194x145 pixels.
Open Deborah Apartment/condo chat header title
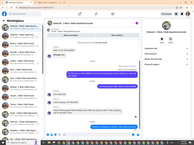pos(73,23)
